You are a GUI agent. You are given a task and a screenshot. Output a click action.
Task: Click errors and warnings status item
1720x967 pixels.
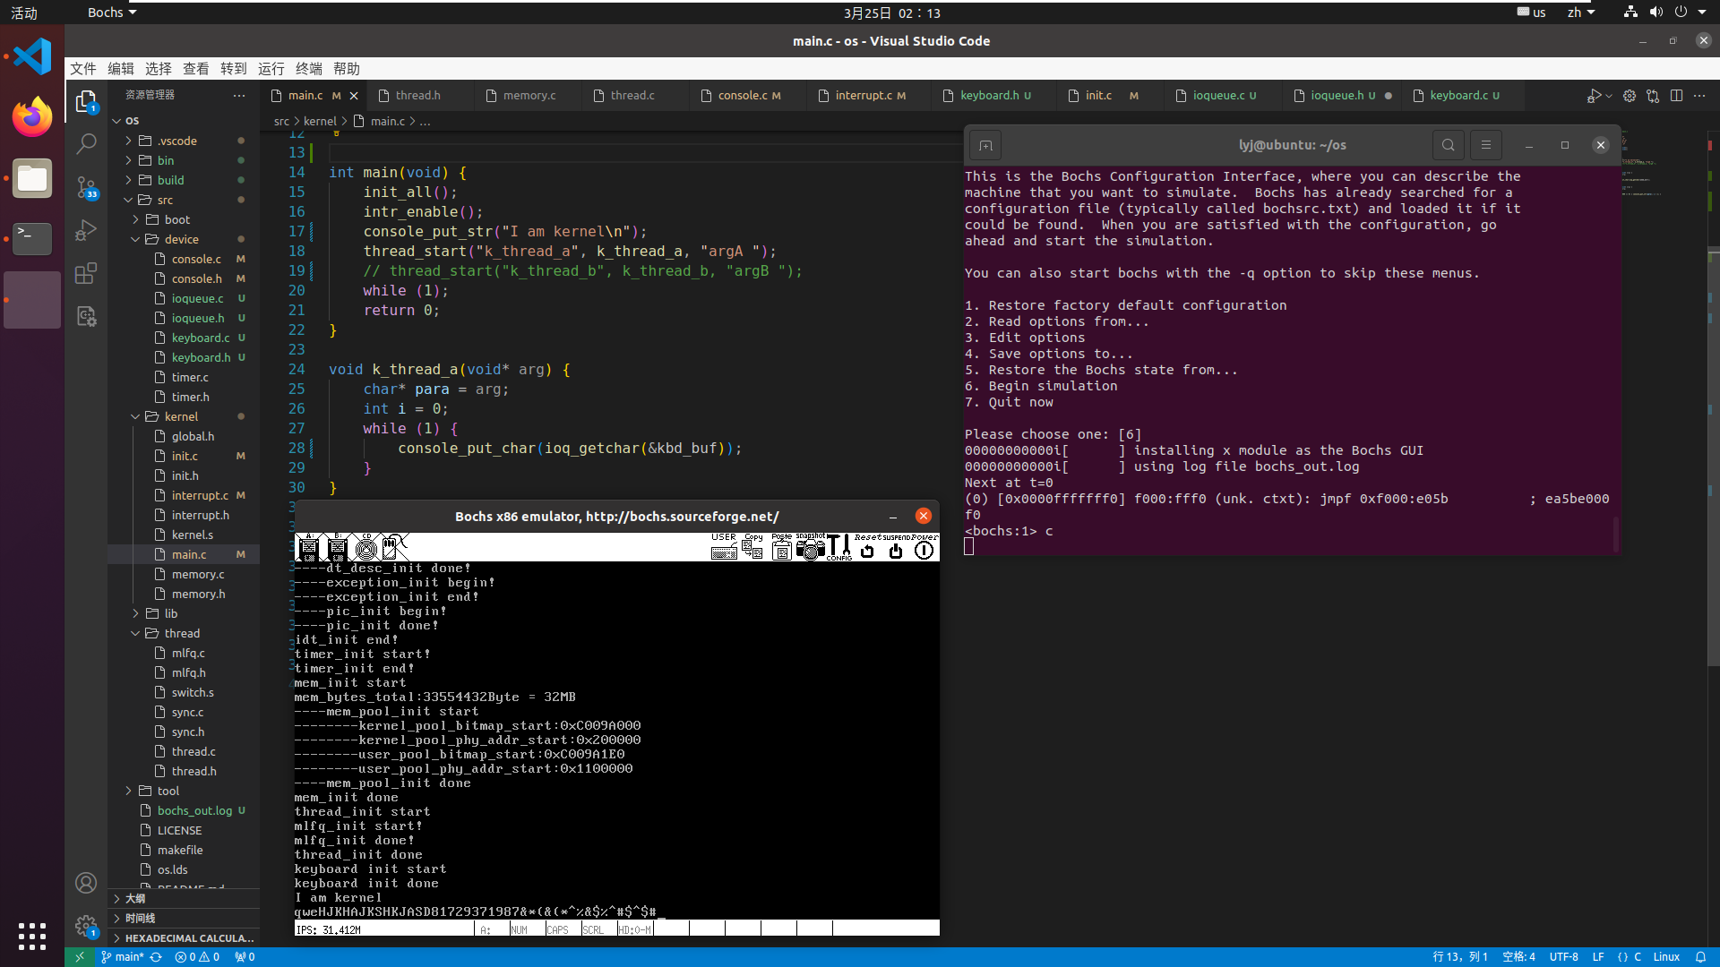tap(197, 957)
